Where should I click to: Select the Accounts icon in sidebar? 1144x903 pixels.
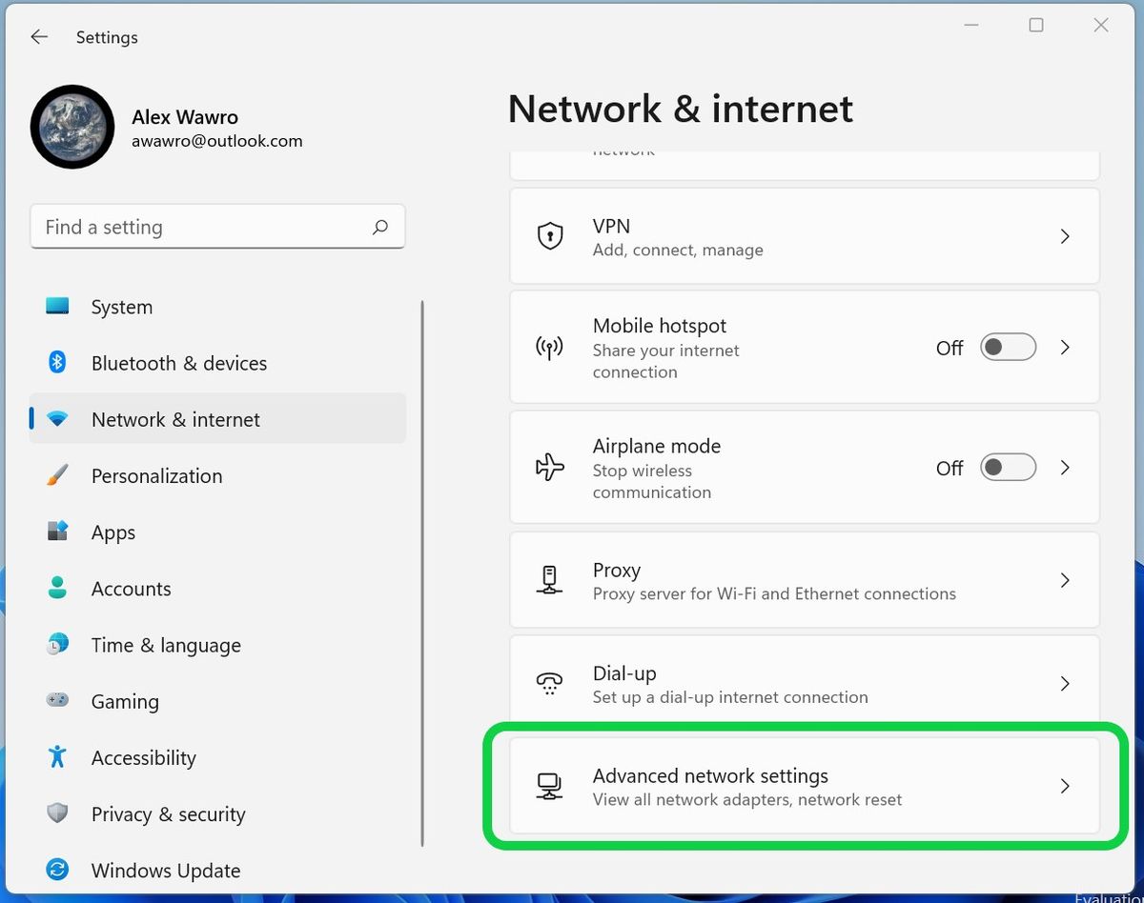[57, 589]
